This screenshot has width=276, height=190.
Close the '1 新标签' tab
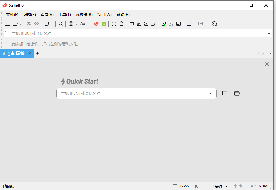tap(30, 53)
